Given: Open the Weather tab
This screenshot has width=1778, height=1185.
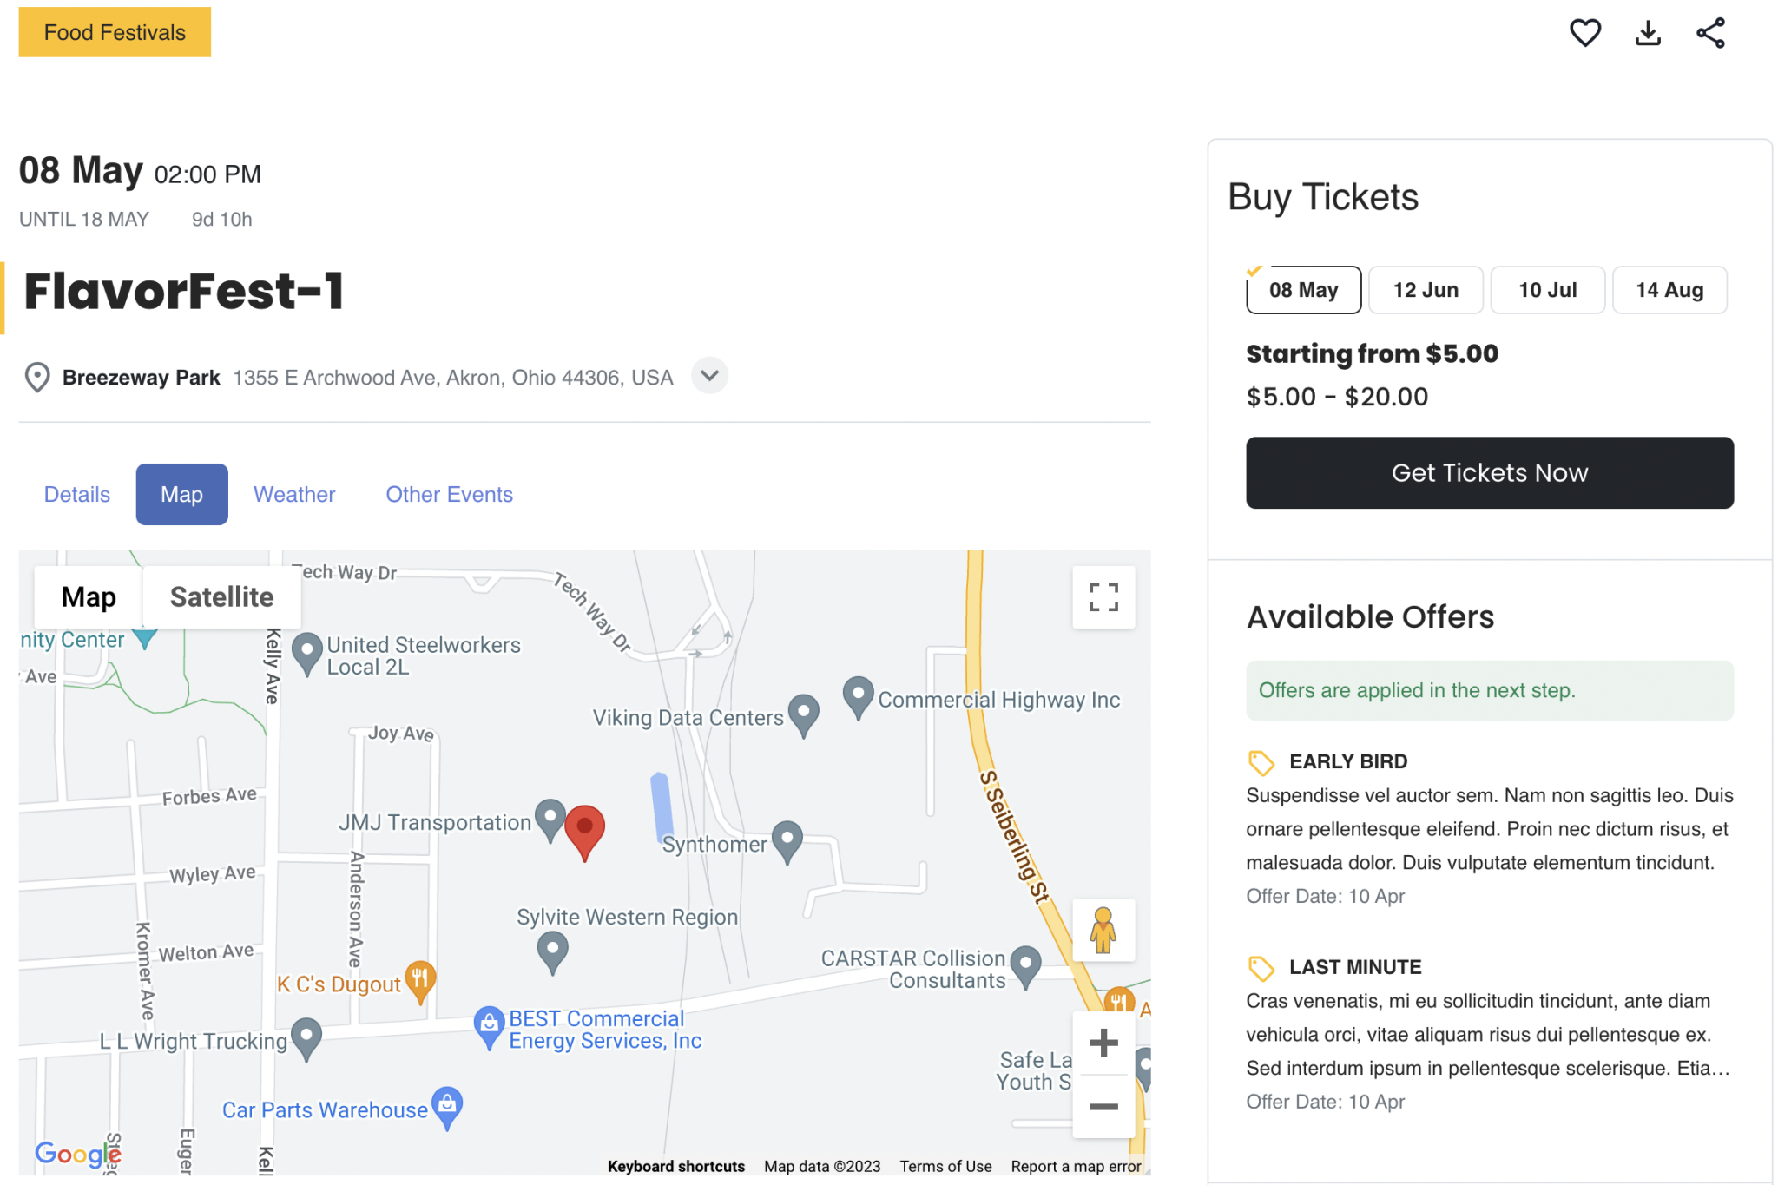Looking at the screenshot, I should [x=293, y=494].
